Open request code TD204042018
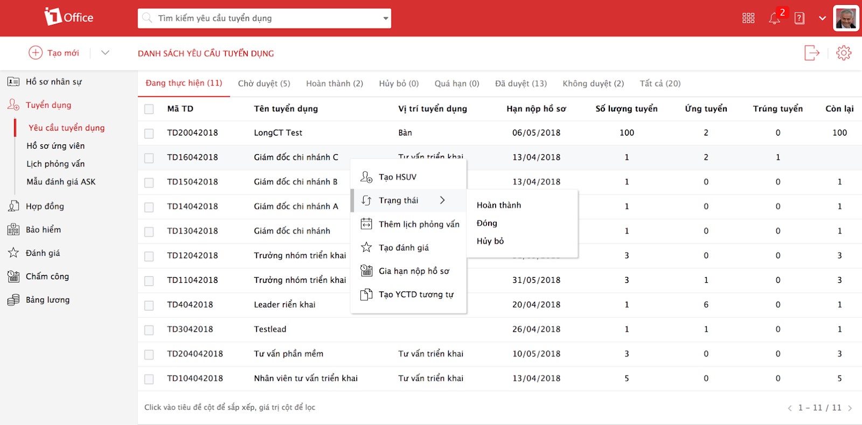The height and width of the screenshot is (425, 862). coord(195,354)
